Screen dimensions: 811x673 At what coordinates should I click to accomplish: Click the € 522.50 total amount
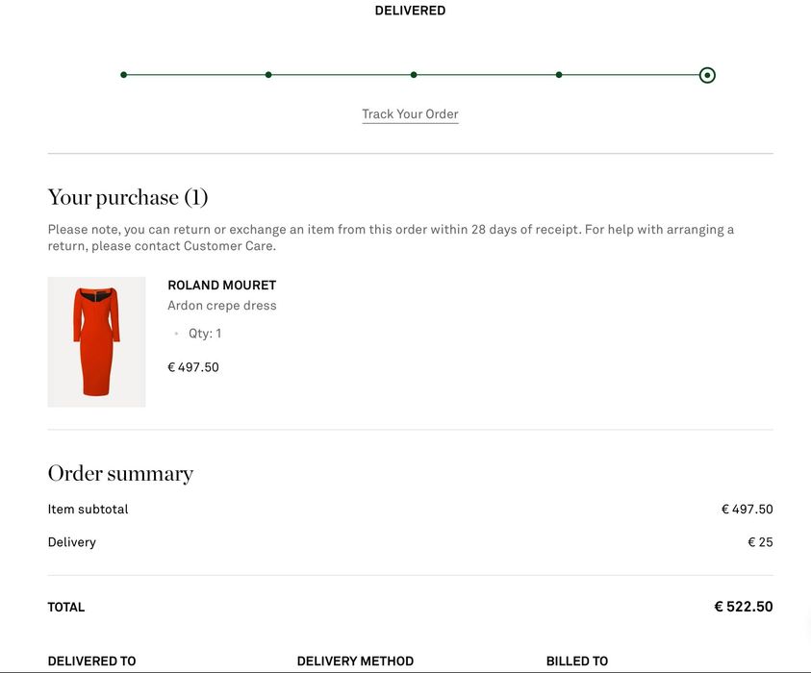[x=743, y=607]
